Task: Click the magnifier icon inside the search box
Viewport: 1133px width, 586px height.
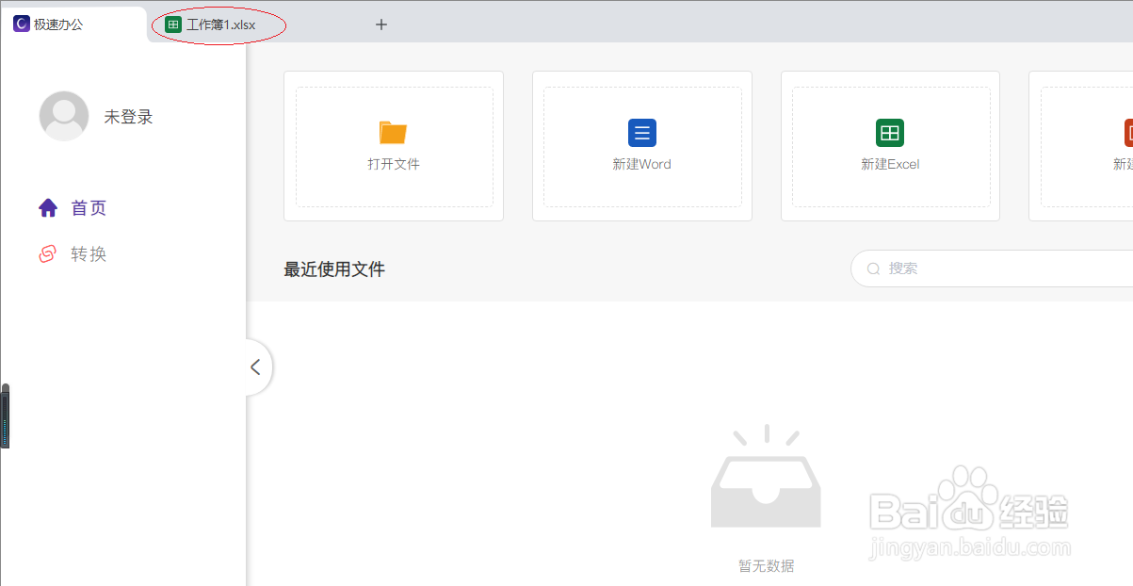Action: 873,269
